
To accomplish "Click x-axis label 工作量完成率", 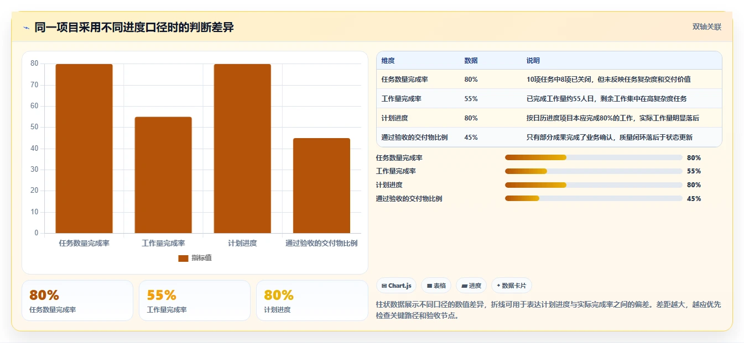I will tap(163, 243).
